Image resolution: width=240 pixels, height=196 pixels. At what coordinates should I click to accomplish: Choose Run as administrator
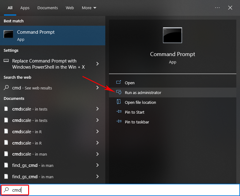173,92
